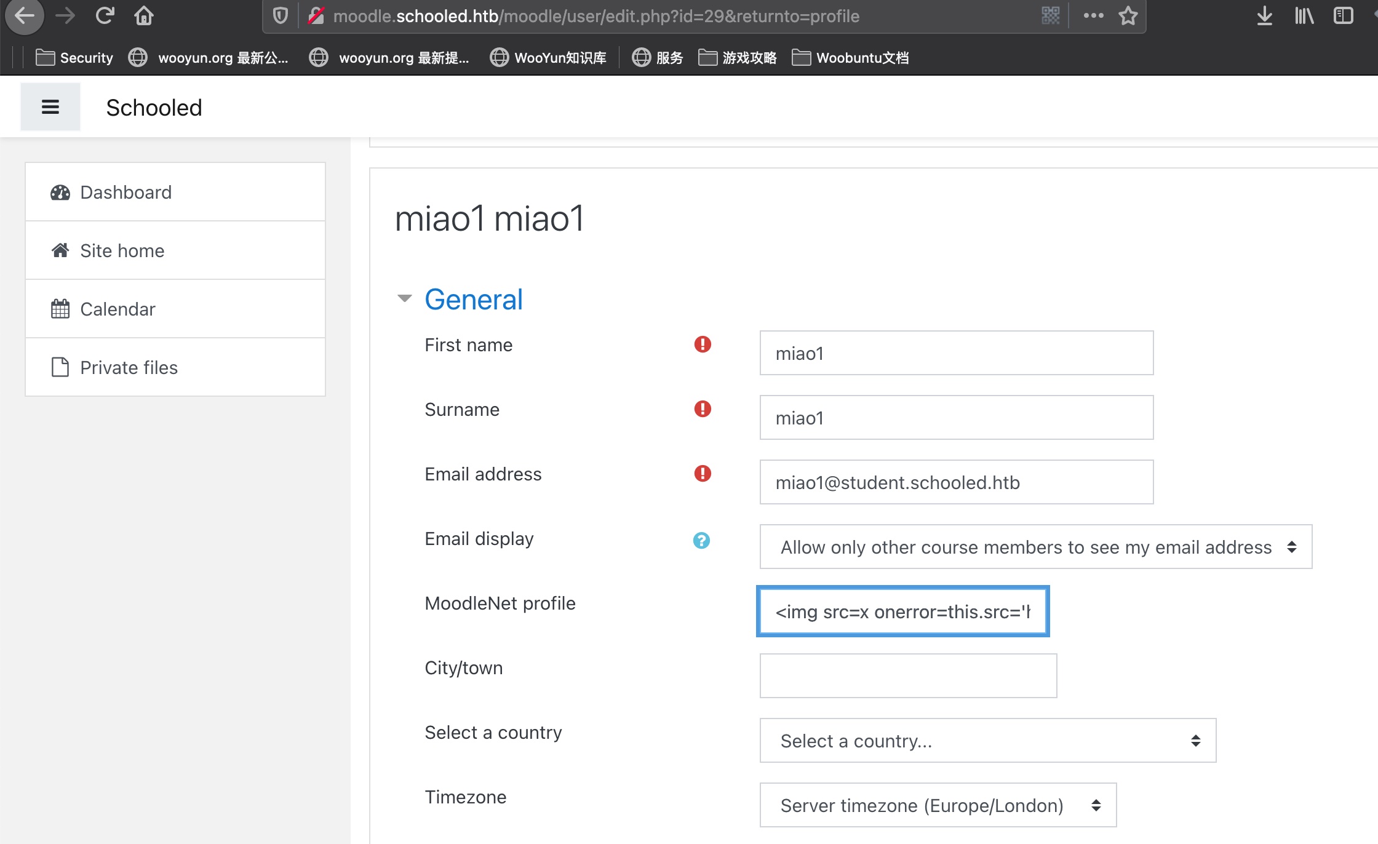Toggle the browser sidebar icon
The image size is (1378, 844).
1343,15
